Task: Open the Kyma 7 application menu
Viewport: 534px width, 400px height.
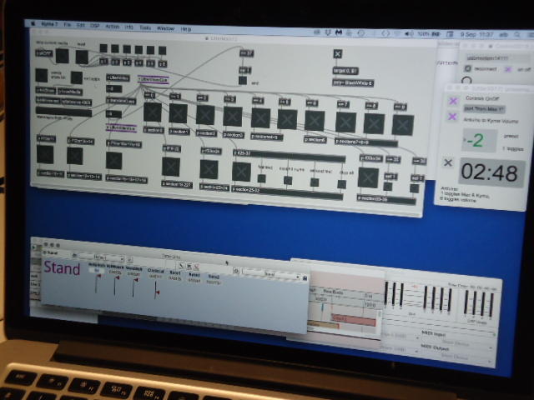Action: pyautogui.click(x=49, y=24)
